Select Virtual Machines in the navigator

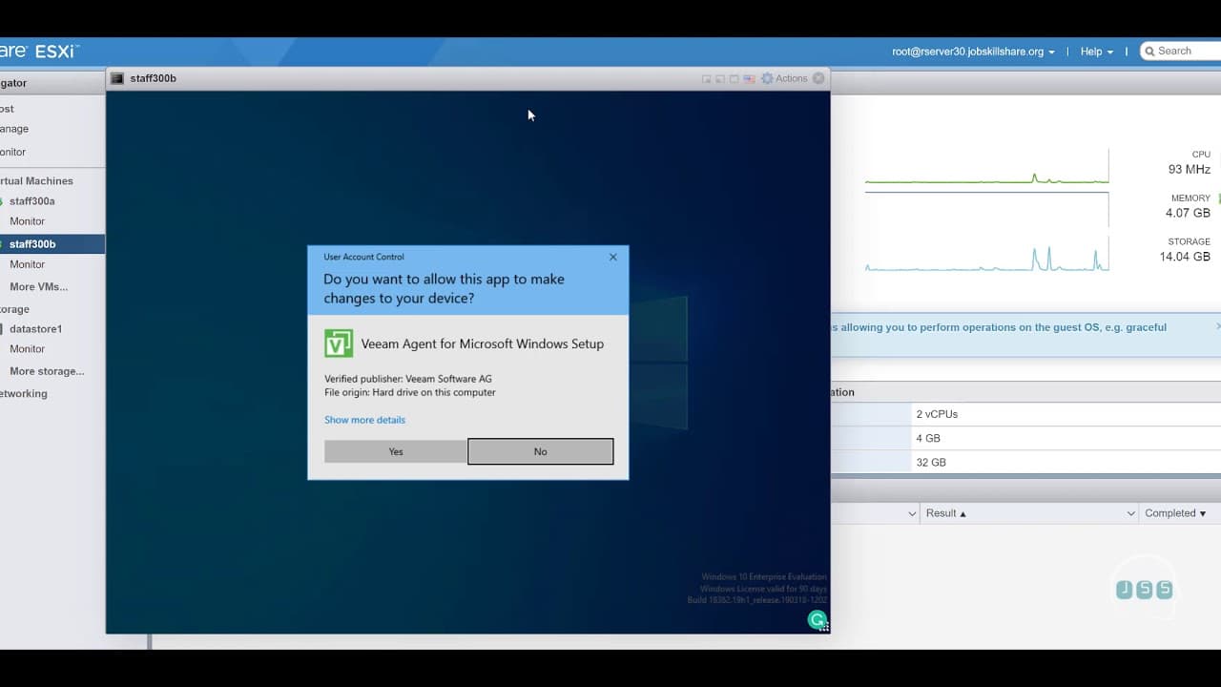(36, 181)
